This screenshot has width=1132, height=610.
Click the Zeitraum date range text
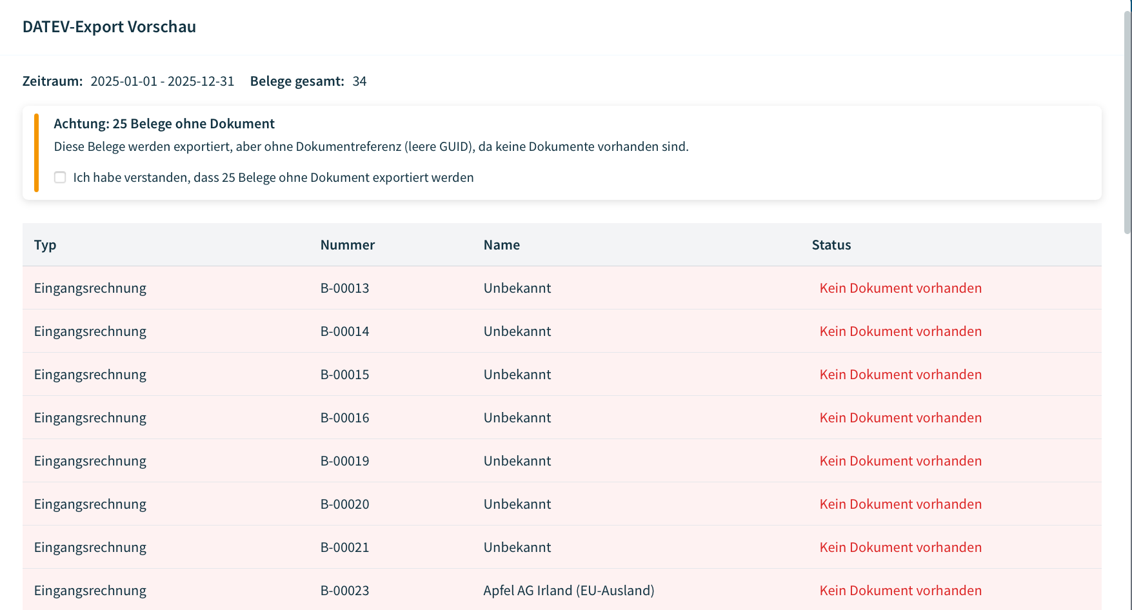(x=162, y=81)
